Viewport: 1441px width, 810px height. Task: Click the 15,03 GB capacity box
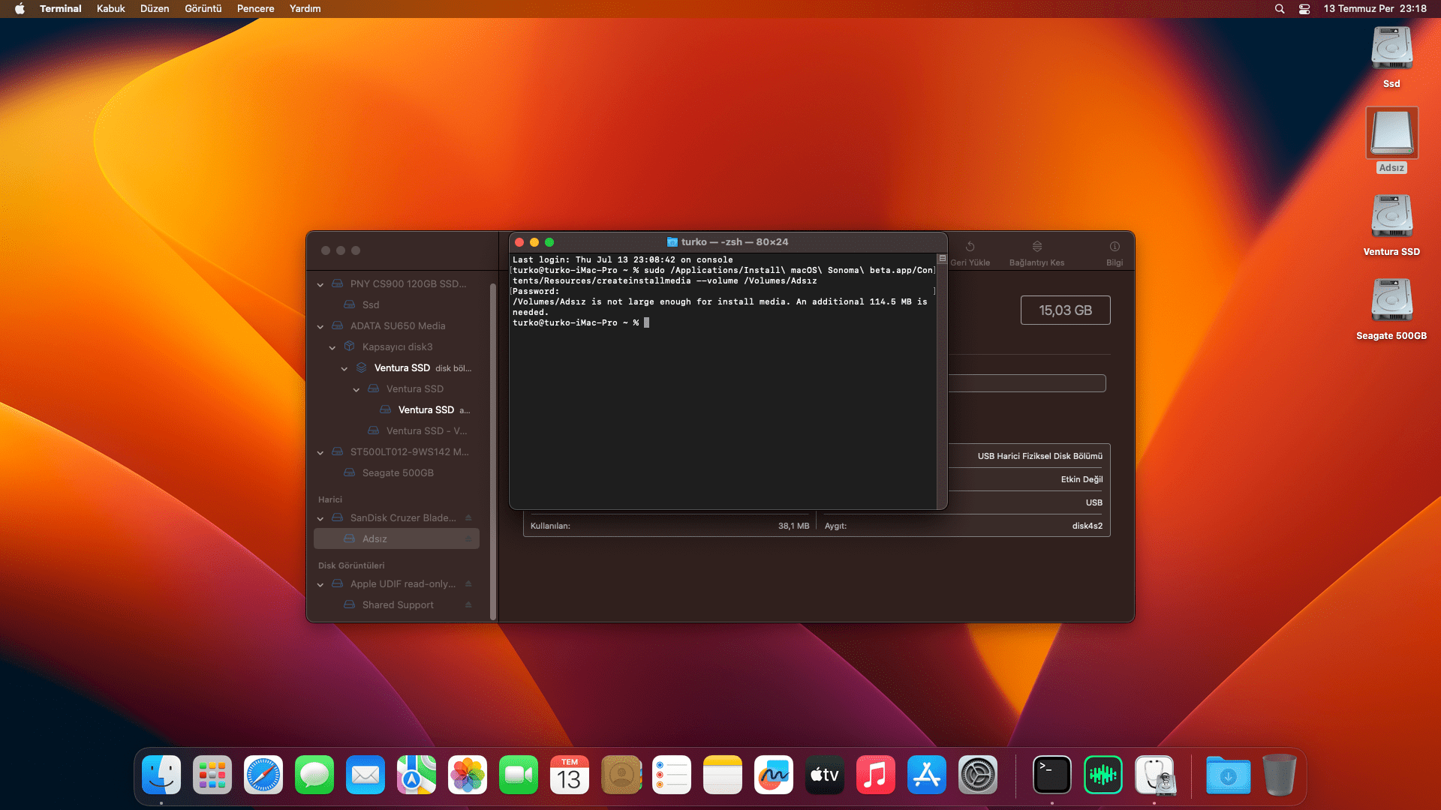pyautogui.click(x=1065, y=310)
